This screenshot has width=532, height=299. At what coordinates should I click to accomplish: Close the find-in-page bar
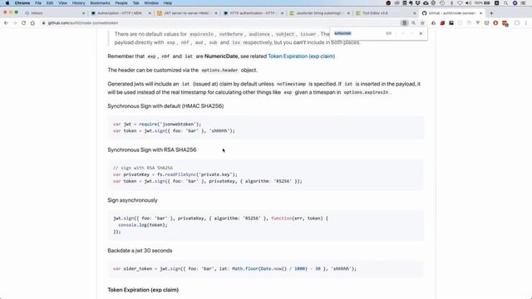tap(421, 33)
